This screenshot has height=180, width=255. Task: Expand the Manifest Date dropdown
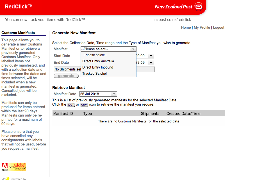(x=114, y=94)
